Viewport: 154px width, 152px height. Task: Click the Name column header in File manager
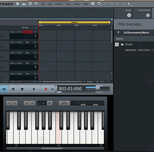pos(120,39)
